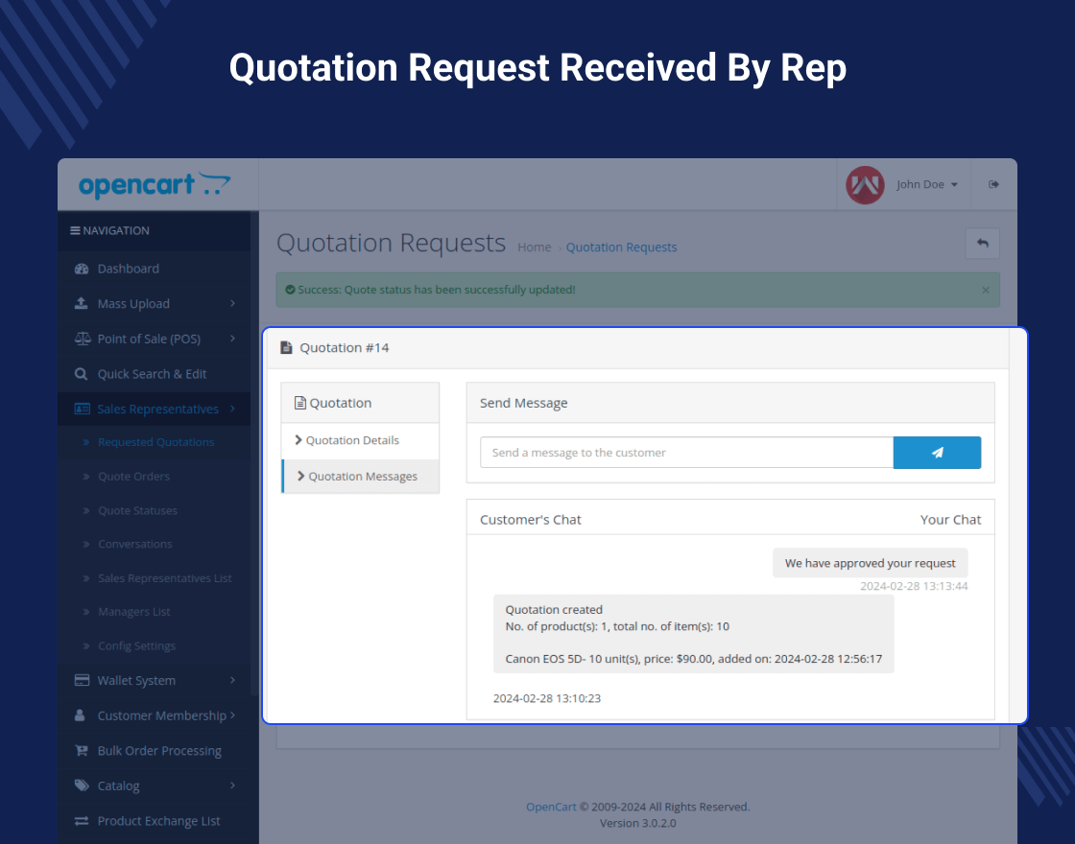The height and width of the screenshot is (844, 1075).
Task: Click the 'We have approved your request' message
Action: tap(870, 563)
